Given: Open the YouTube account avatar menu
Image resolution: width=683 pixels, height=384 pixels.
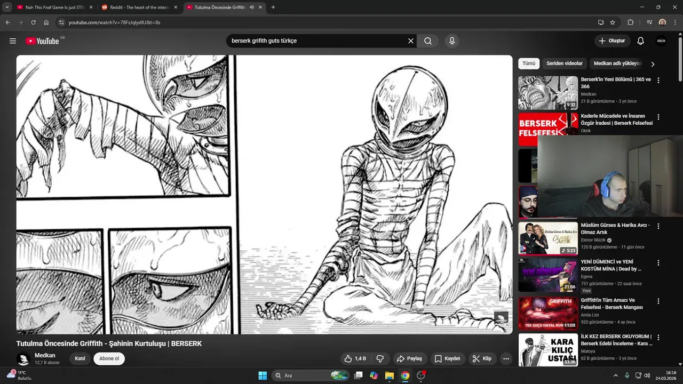Looking at the screenshot, I should coord(662,41).
